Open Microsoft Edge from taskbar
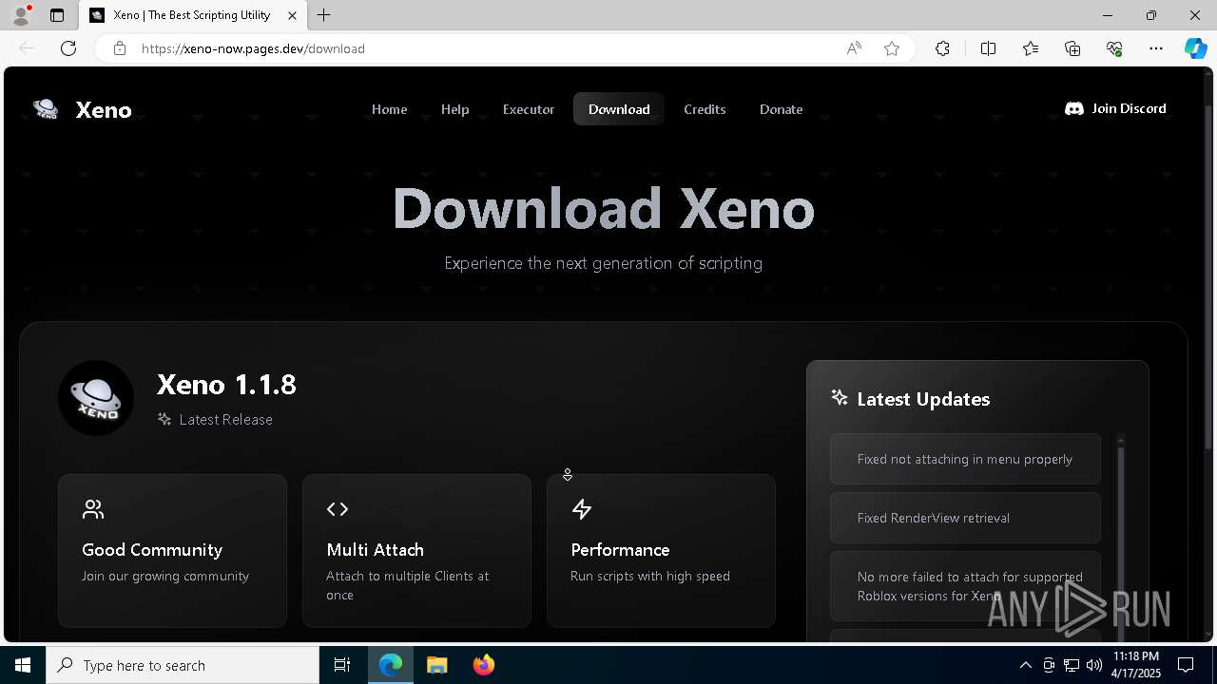This screenshot has height=684, width=1217. 391,665
